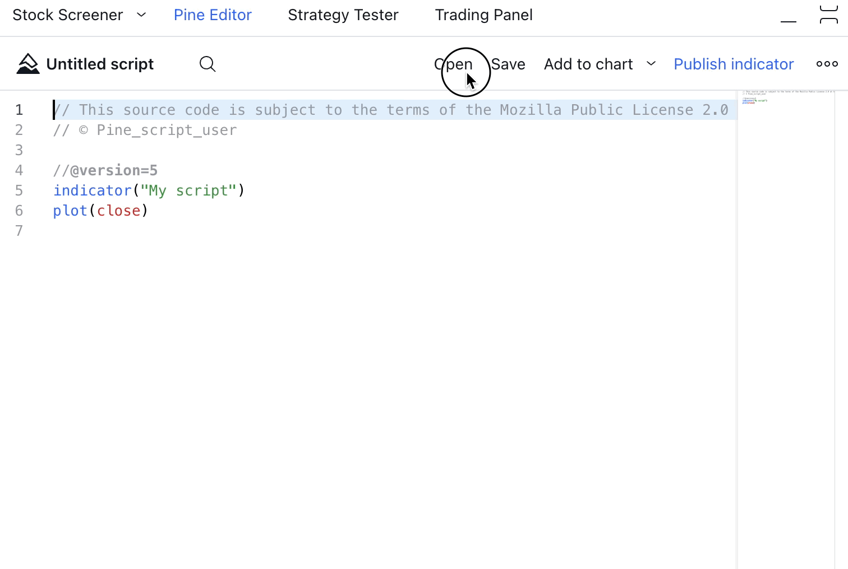Click line number 4 in the gutter
Screen dimensions: 848x569
coord(19,171)
